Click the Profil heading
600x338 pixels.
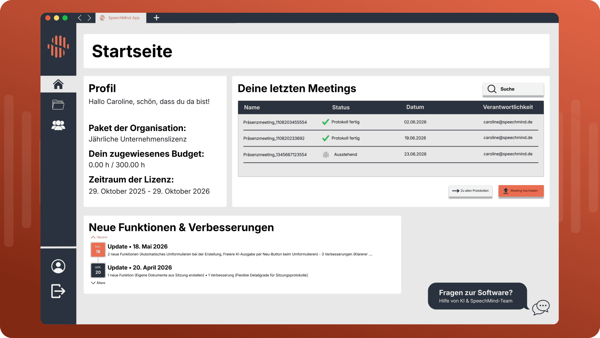click(x=102, y=88)
